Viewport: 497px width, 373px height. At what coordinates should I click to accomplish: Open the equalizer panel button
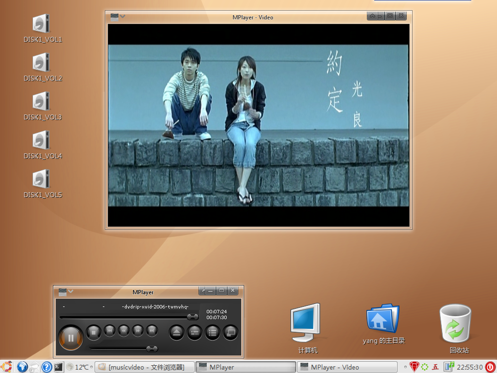(x=195, y=332)
